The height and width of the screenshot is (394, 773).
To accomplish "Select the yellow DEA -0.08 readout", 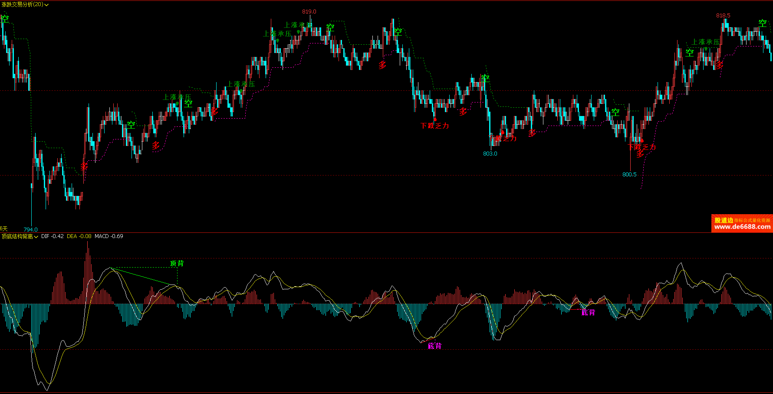I will (79, 236).
